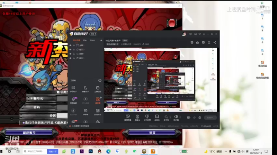Open the pill-shaped arrow button beside the 直播伴侣 logo

pos(93,34)
